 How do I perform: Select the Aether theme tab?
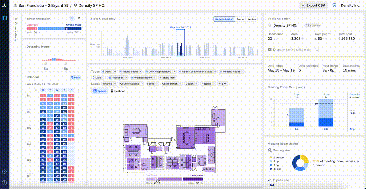point(240,19)
